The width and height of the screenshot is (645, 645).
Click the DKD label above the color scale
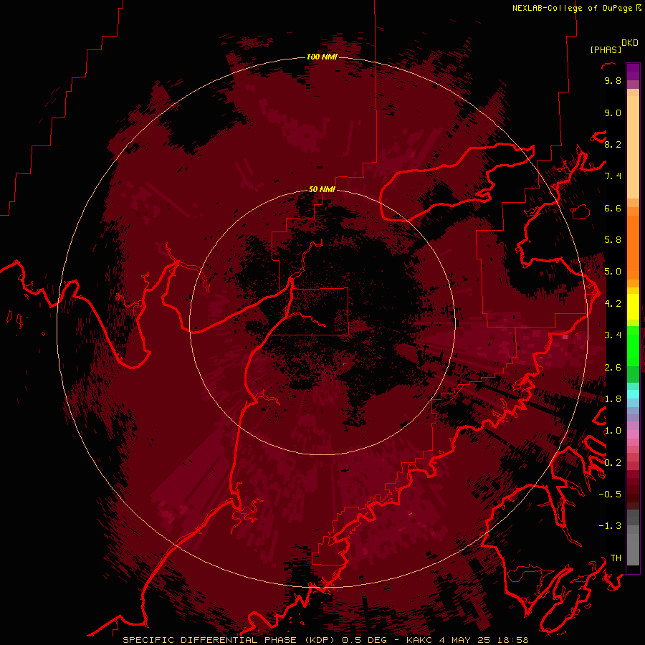[630, 43]
